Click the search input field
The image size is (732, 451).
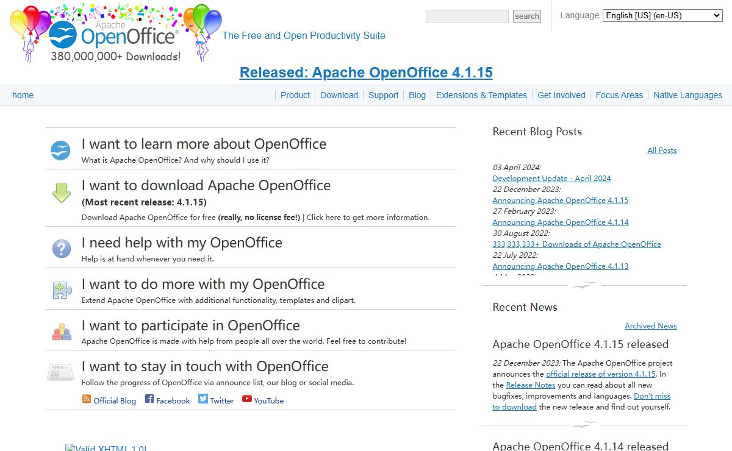[467, 16]
